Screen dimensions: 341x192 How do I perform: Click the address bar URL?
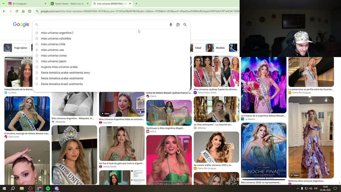(140, 11)
